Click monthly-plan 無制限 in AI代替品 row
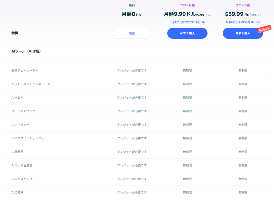Image resolution: width=274 pixels, height=202 pixels. click(187, 152)
